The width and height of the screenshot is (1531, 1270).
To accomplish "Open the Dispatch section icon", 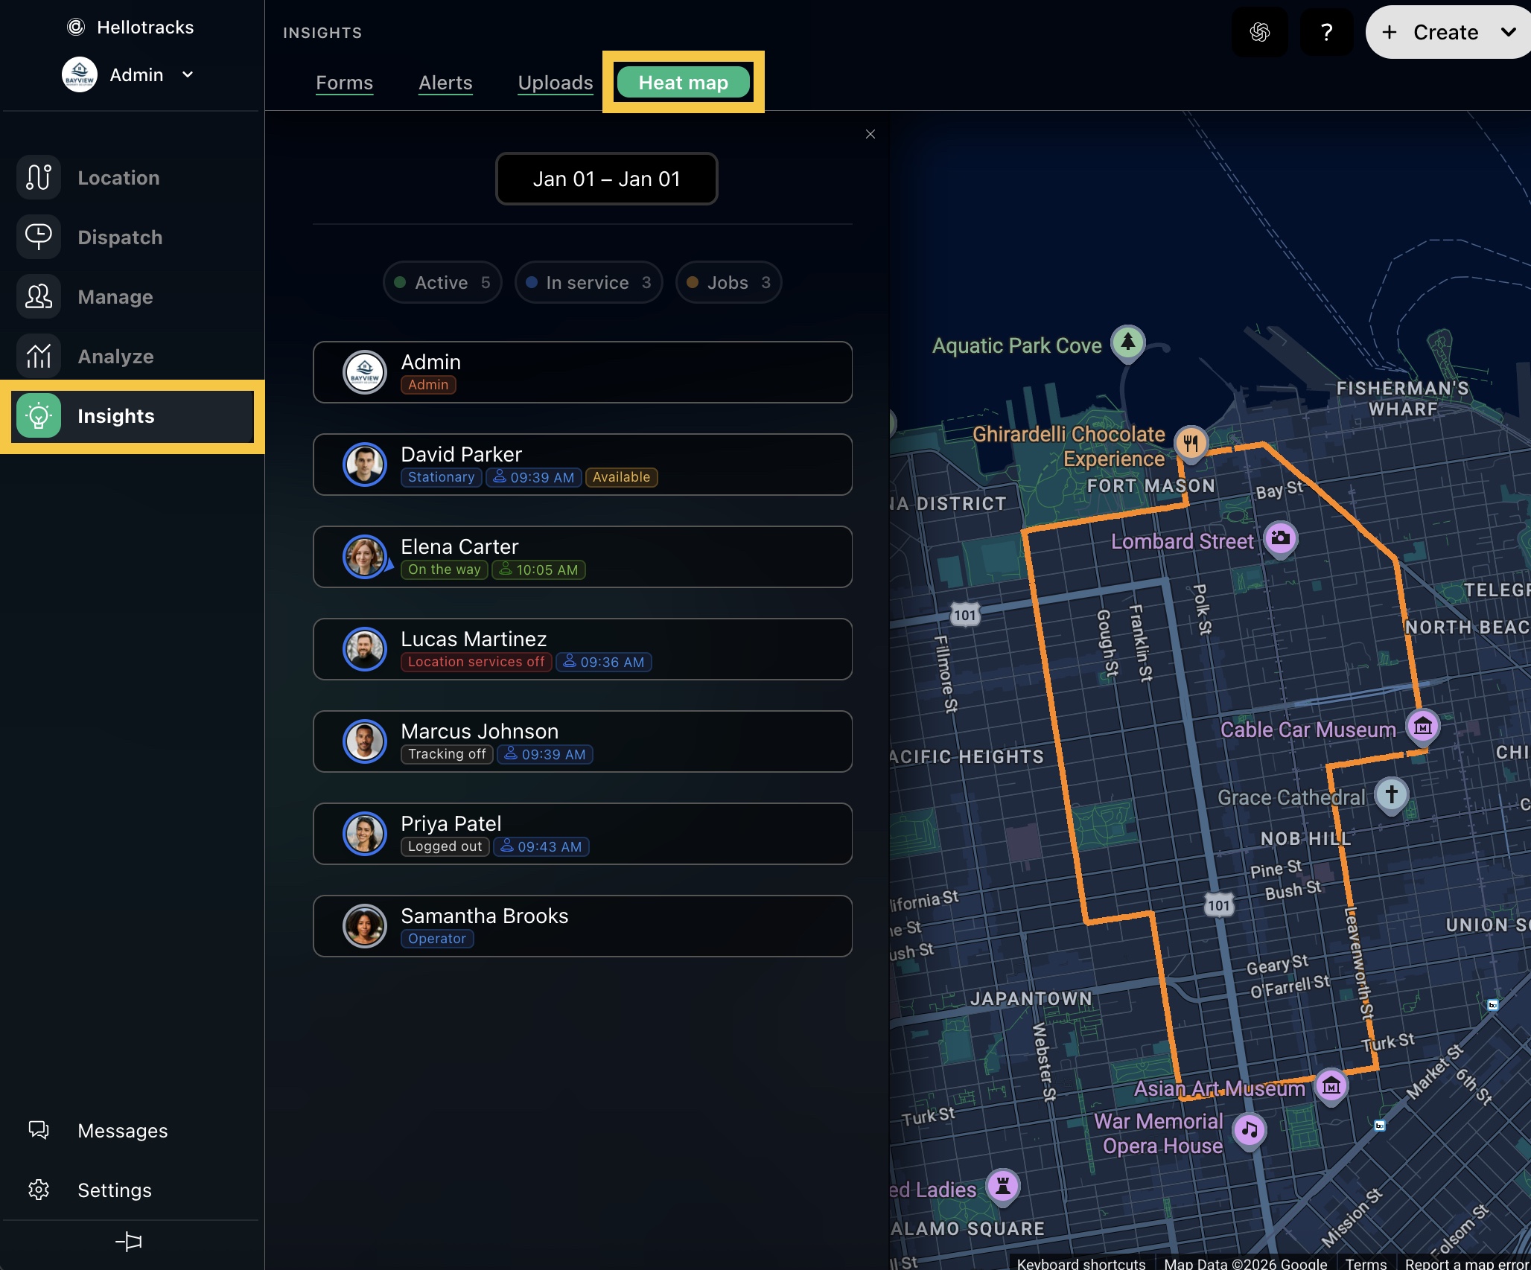I will coord(39,237).
